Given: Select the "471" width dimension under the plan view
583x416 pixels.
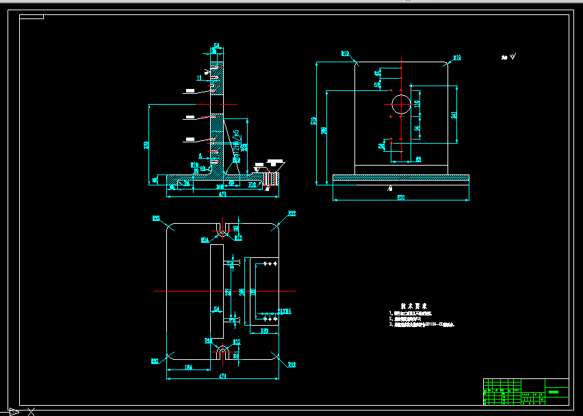Looking at the screenshot, I should pos(222,376).
